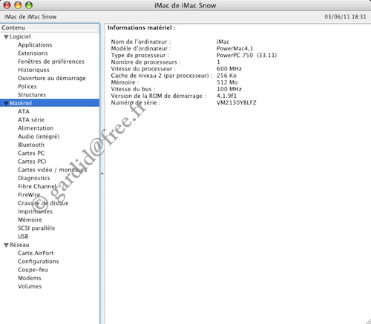Click the window title iMac de iMac Snow

coord(185,5)
